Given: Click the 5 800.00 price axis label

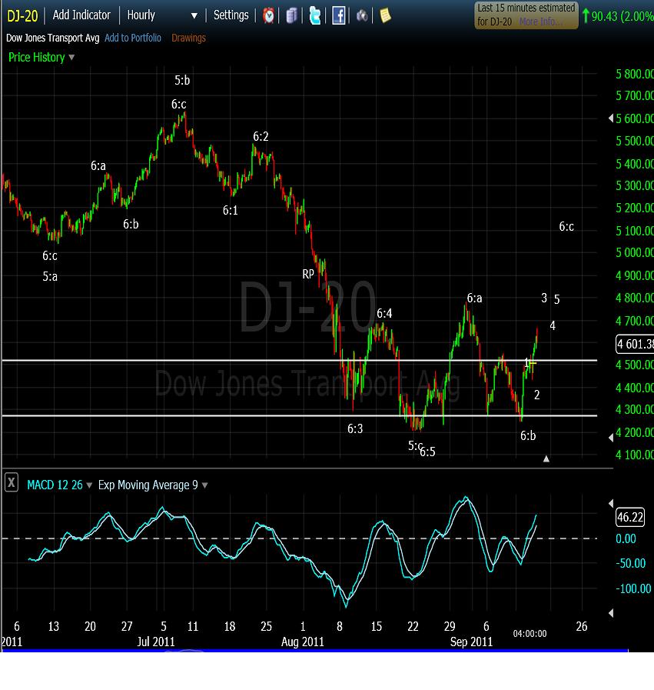Looking at the screenshot, I should pyautogui.click(x=635, y=74).
